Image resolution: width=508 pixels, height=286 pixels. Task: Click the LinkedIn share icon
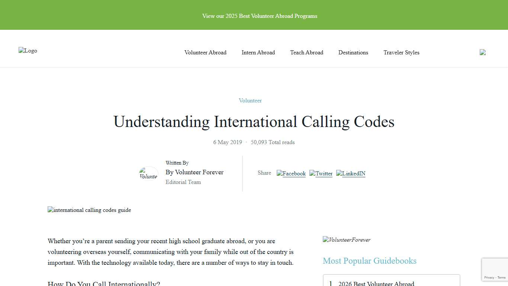[350, 173]
